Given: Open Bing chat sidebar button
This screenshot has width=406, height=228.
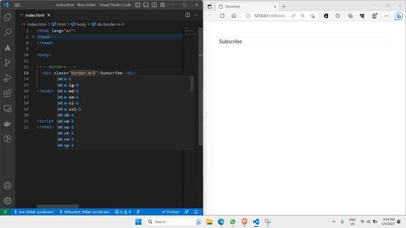Looking at the screenshot, I should pos(398,16).
